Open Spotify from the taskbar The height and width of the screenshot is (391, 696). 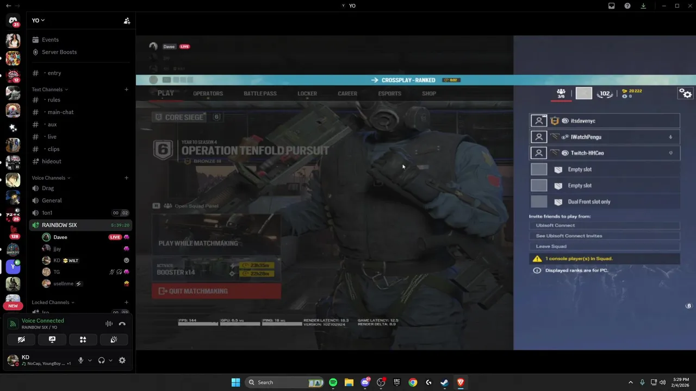(x=333, y=382)
